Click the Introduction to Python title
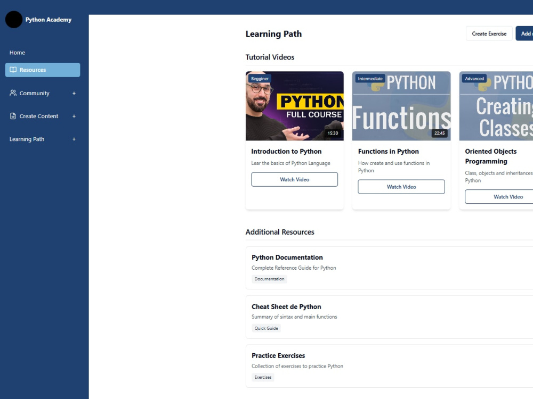Image resolution: width=533 pixels, height=399 pixels. coord(286,151)
